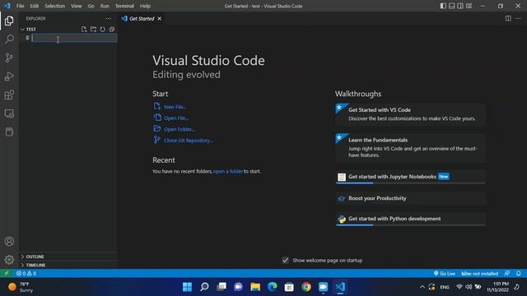
Task: Open the View menu
Action: tap(77, 6)
